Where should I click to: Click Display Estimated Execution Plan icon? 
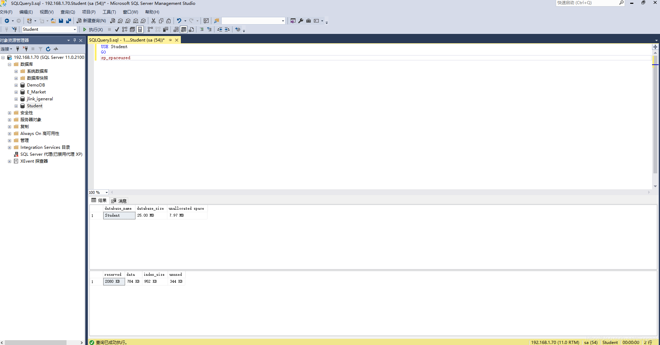[x=125, y=29]
